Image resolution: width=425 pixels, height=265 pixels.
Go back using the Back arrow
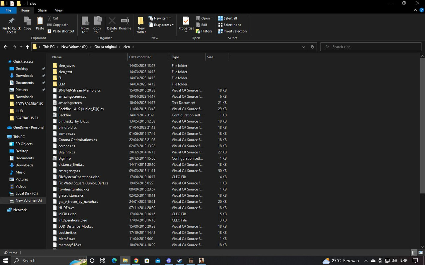(6, 47)
